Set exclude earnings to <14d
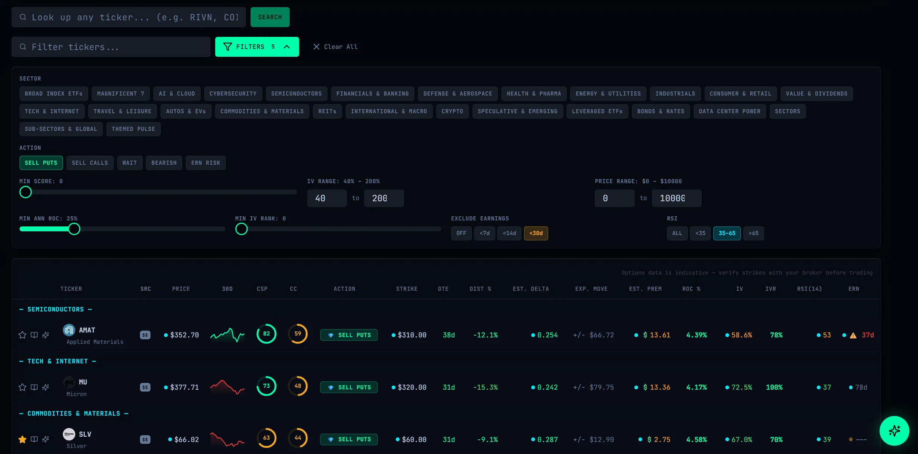 [509, 233]
